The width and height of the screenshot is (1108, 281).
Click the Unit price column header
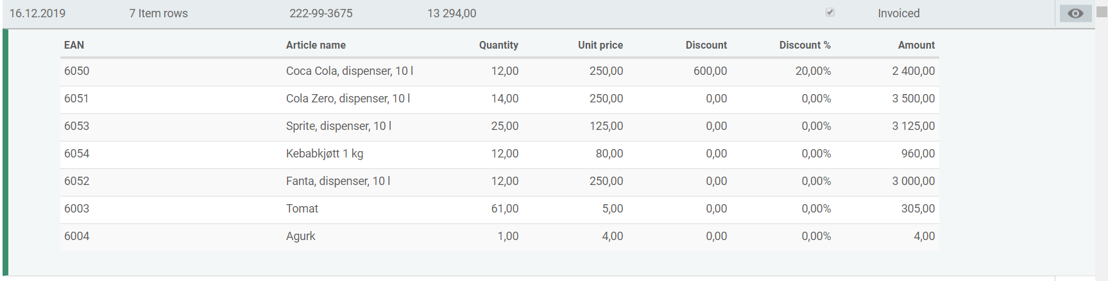pos(600,45)
